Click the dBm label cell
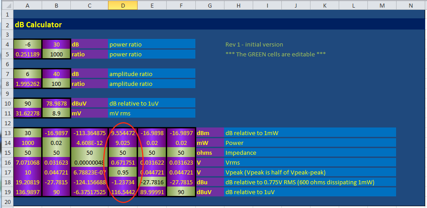 pos(210,133)
